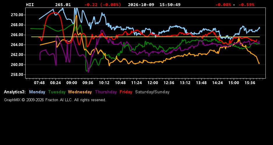Click the GraphMIX copyright notice
Viewport: 273px width, 145px height.
(55, 100)
